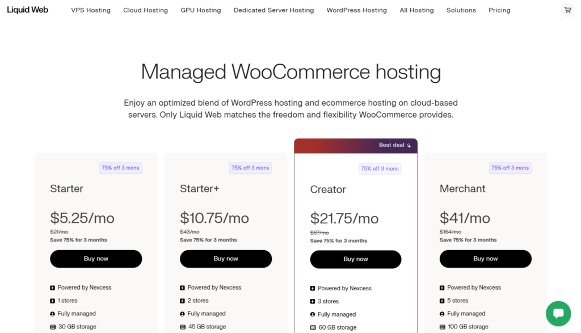Open the Pricing menu item

point(499,10)
